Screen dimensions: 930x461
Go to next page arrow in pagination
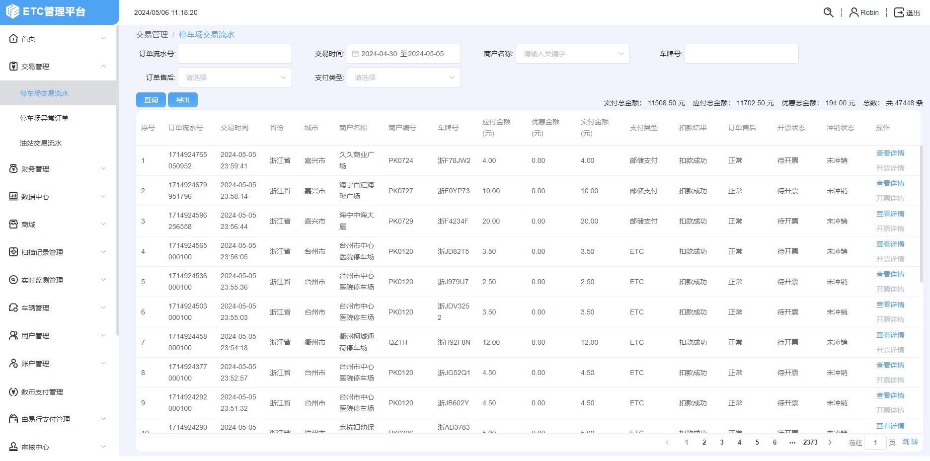830,442
